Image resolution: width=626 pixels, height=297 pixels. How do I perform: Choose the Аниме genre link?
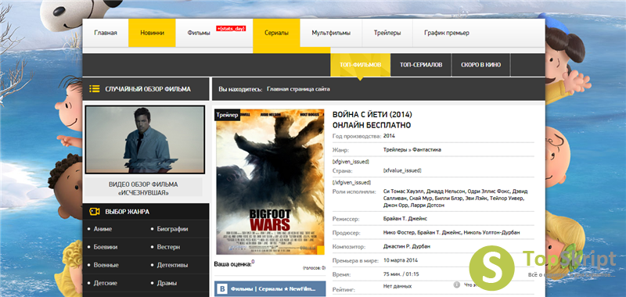[x=103, y=229]
